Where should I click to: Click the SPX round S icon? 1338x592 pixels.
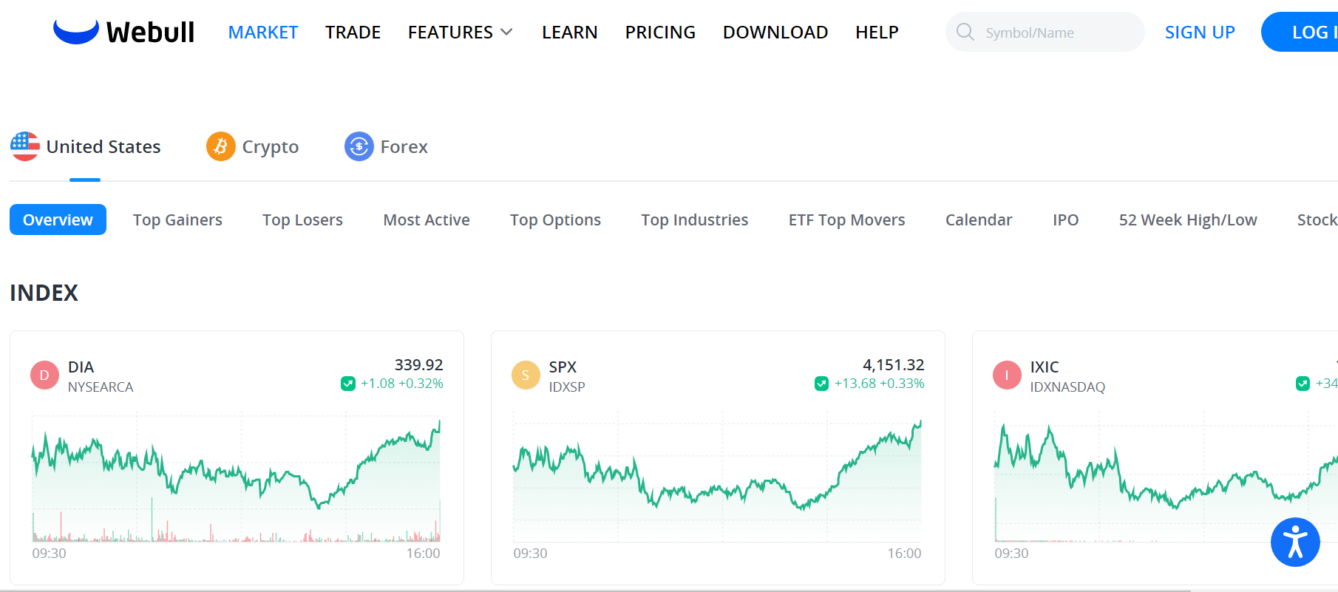(x=526, y=375)
